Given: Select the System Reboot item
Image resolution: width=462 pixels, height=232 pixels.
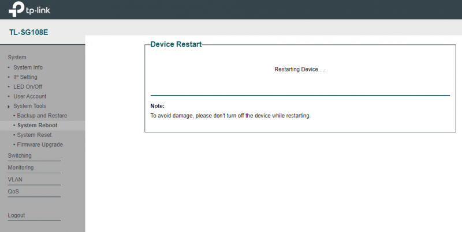Looking at the screenshot, I should click(x=37, y=125).
